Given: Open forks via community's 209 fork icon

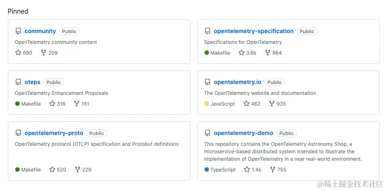Looking at the screenshot, I should [44, 53].
